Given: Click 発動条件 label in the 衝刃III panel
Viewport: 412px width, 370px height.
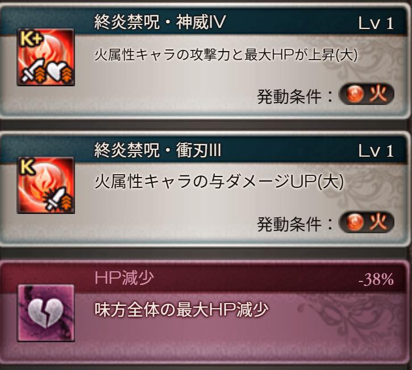Looking at the screenshot, I should (289, 225).
